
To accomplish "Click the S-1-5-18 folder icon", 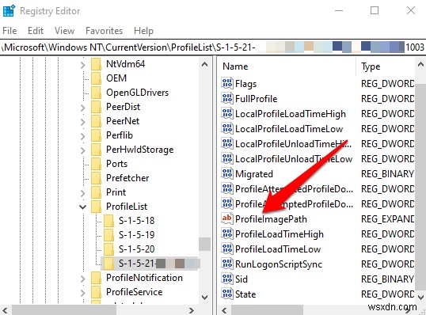I will (x=108, y=221).
